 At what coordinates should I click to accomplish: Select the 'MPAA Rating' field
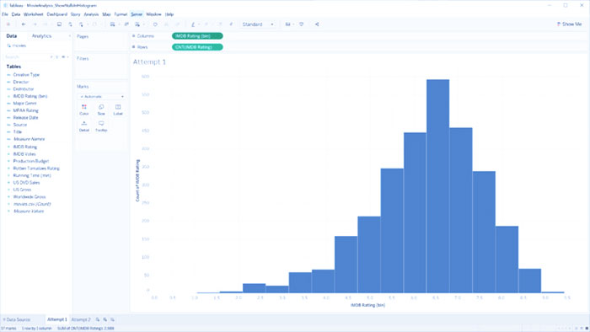pos(25,110)
